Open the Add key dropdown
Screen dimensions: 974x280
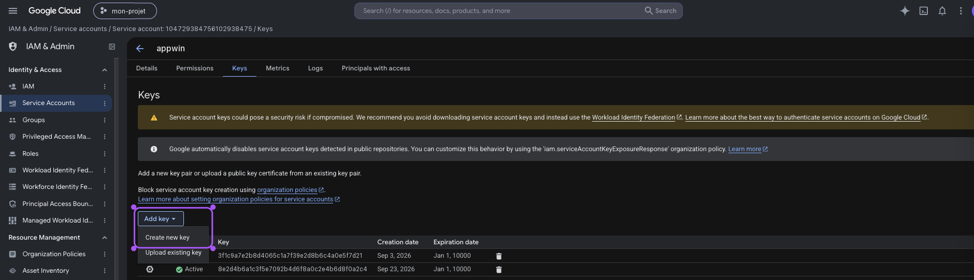pyautogui.click(x=161, y=219)
